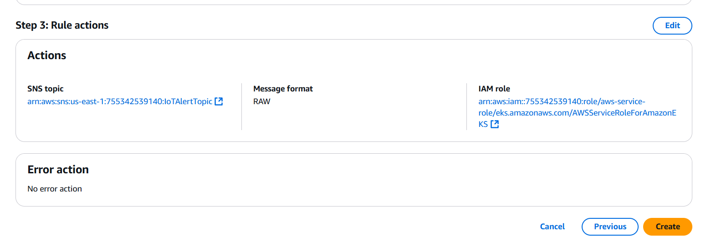Click the Edit button for Step 3
Screen dimensions: 706x247
pos(672,25)
